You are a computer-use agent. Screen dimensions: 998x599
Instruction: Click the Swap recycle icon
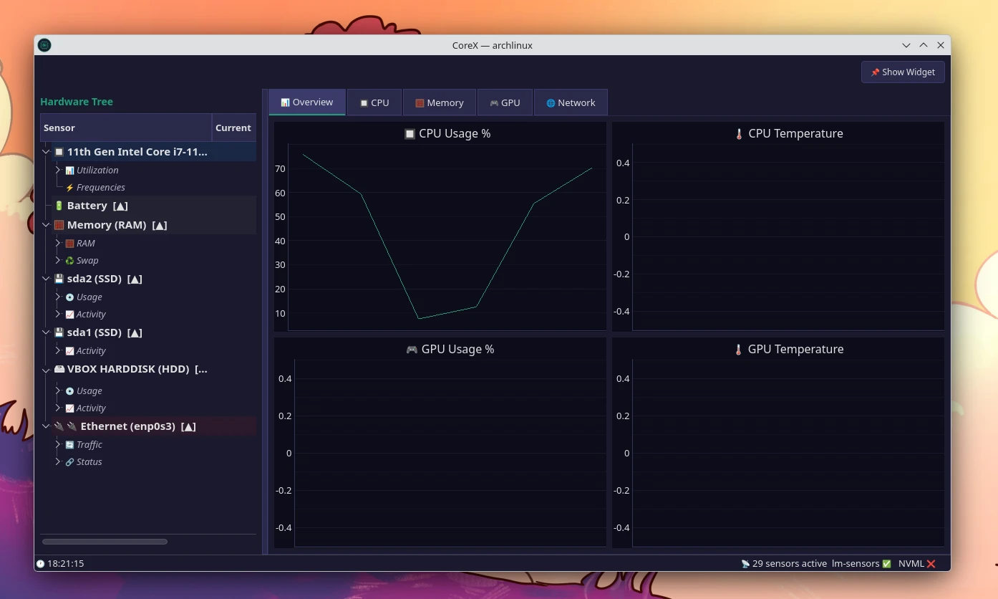69,261
